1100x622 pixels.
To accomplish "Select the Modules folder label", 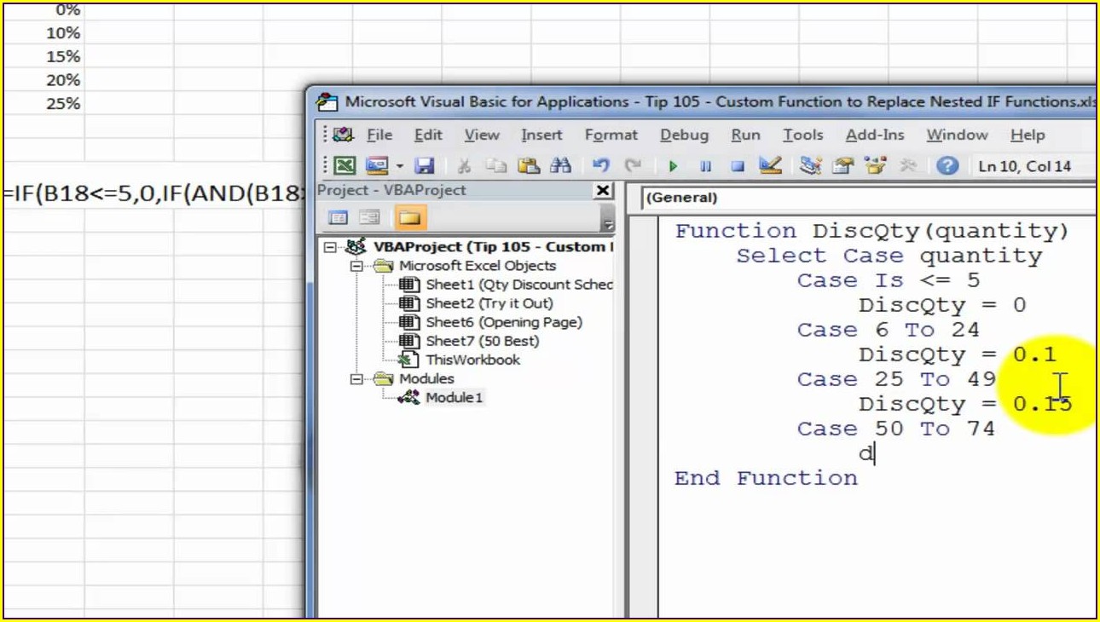I will pyautogui.click(x=426, y=378).
